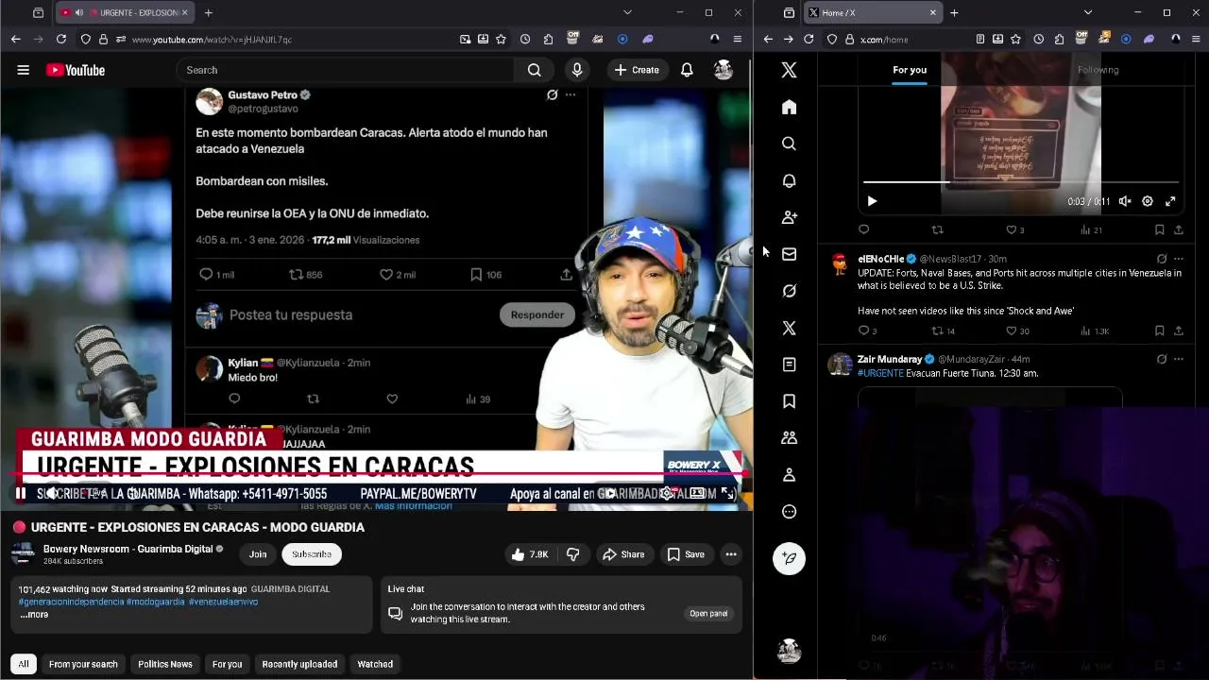Open the live chat panel
The height and width of the screenshot is (680, 1209).
coord(708,614)
